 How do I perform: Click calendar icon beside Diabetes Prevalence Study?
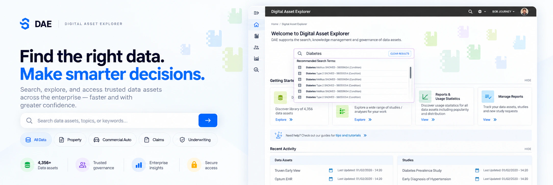477,170
